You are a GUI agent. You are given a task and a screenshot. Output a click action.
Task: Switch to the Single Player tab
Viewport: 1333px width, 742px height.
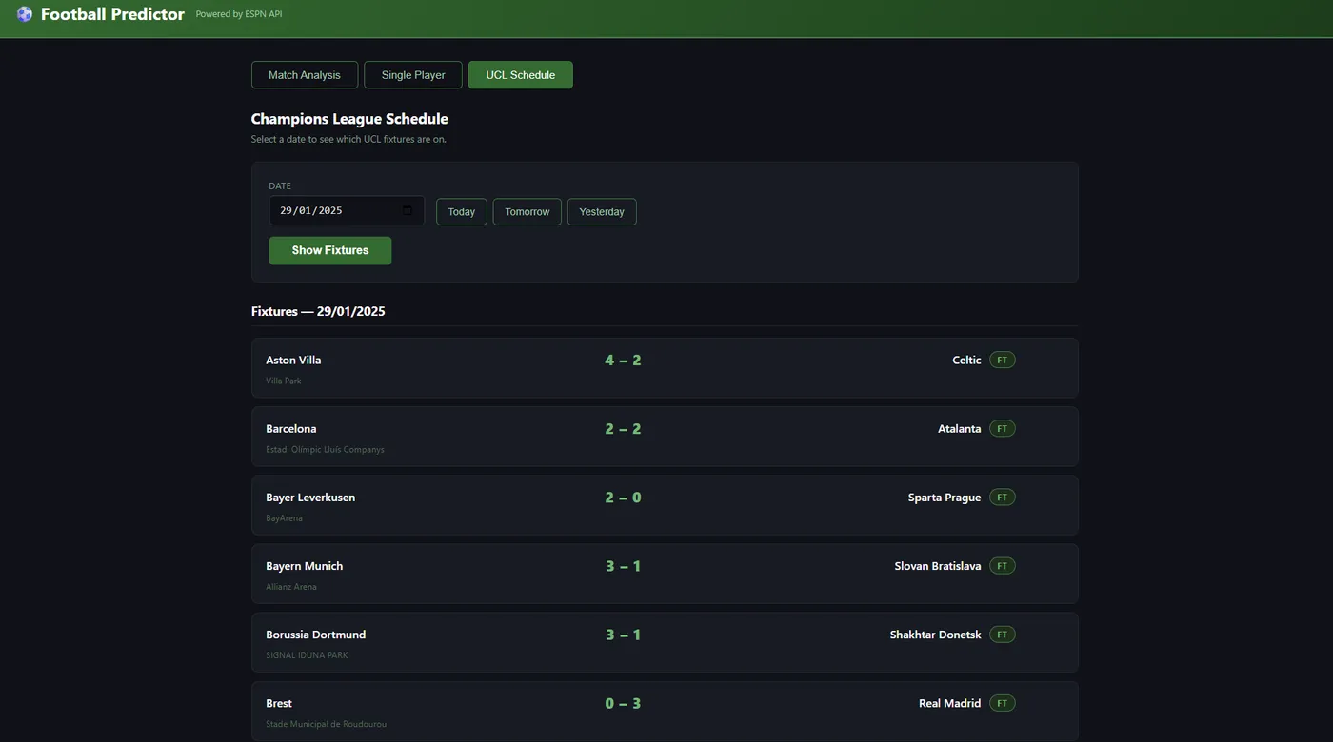click(x=413, y=75)
